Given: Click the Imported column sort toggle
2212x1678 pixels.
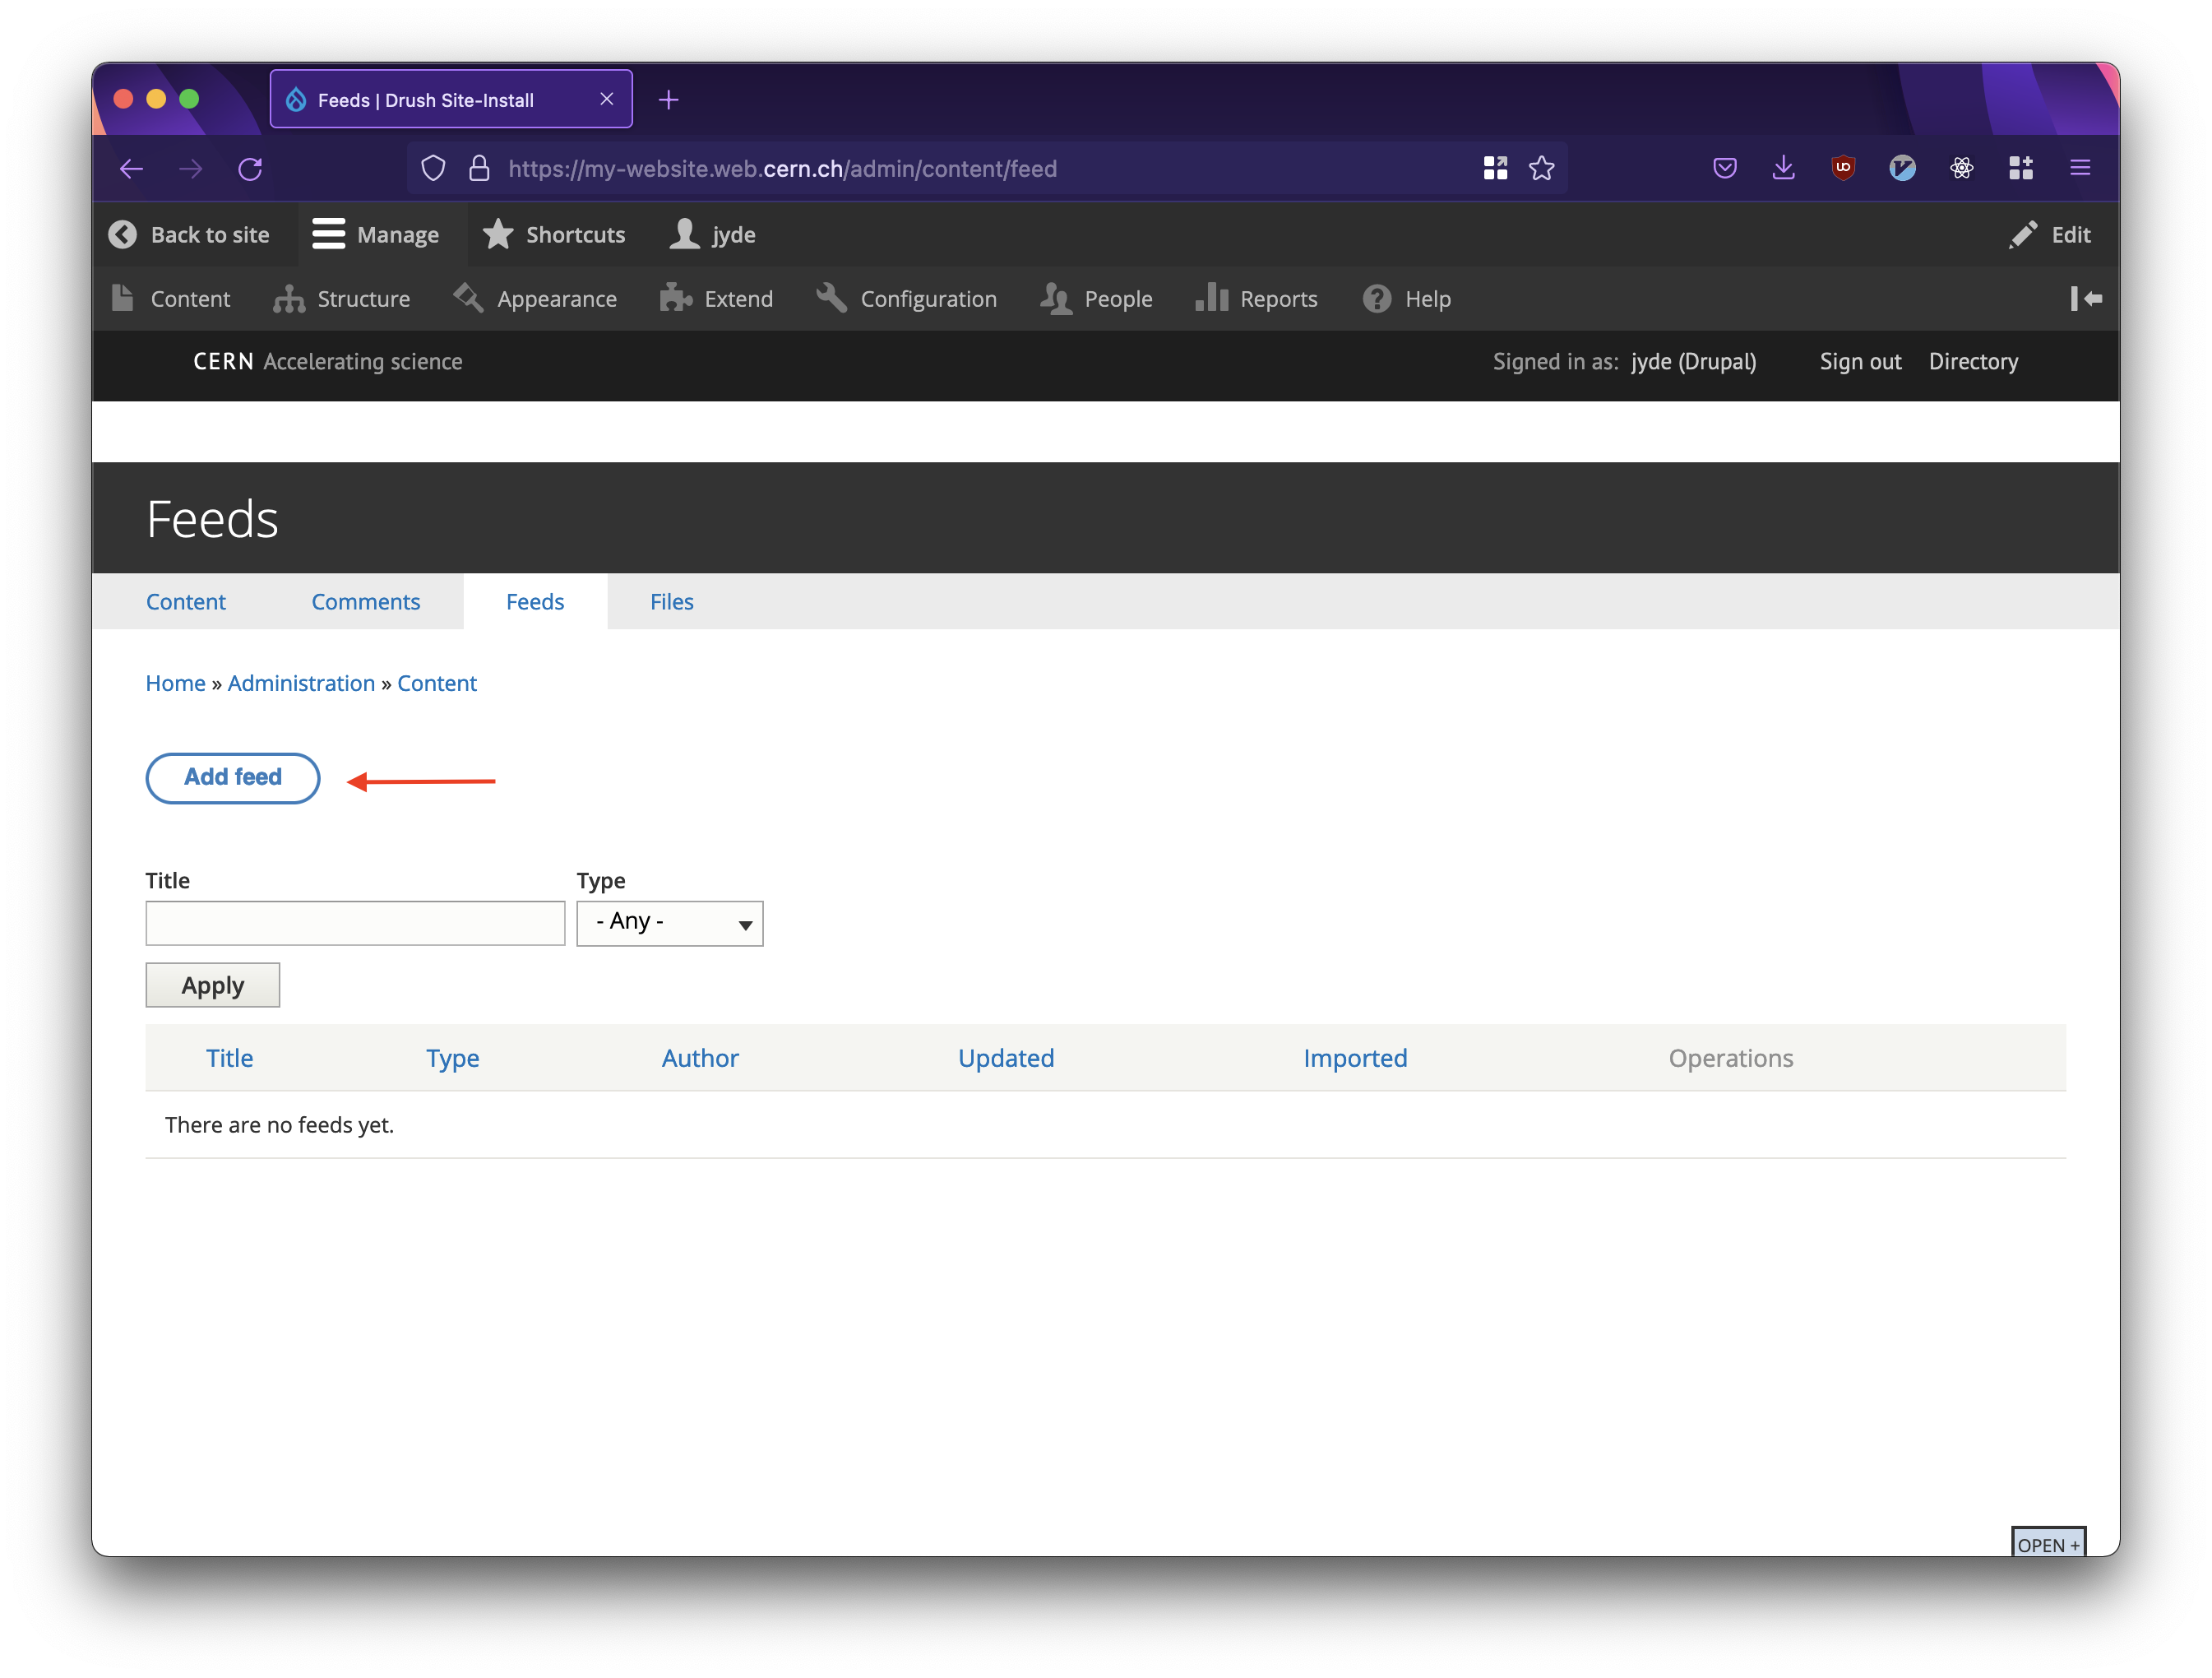Looking at the screenshot, I should 1355,1056.
